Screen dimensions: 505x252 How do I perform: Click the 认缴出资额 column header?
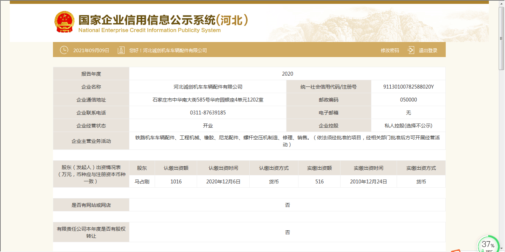click(176, 168)
